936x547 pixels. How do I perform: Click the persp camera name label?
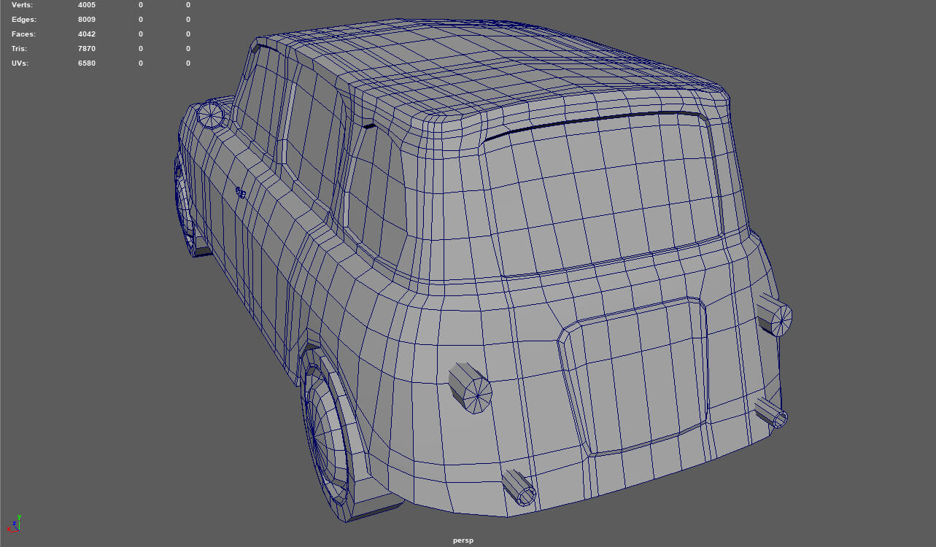[x=463, y=540]
